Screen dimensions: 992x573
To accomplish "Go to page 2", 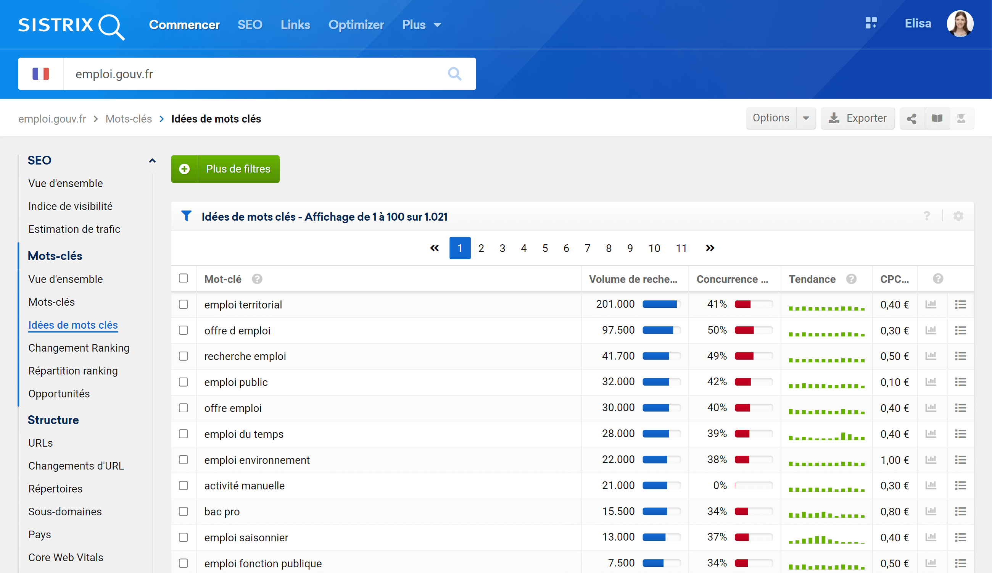I will 481,248.
